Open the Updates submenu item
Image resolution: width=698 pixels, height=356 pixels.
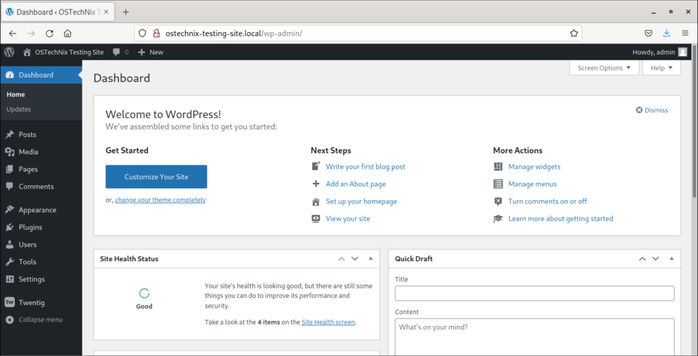click(x=18, y=109)
